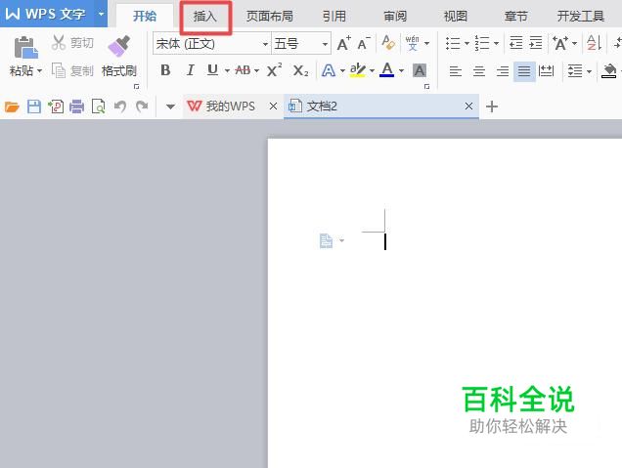Open the Paste dropdown arrow

(39, 71)
